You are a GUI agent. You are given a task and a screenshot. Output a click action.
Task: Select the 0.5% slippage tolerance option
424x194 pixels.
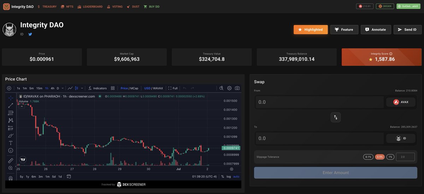380,157
